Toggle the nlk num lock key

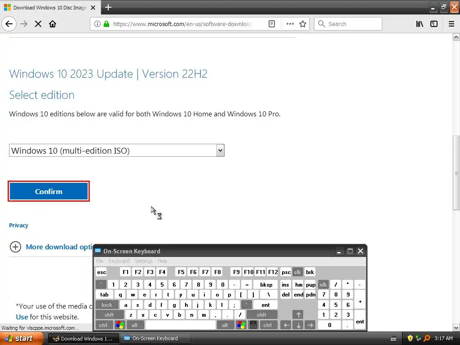[x=323, y=284]
